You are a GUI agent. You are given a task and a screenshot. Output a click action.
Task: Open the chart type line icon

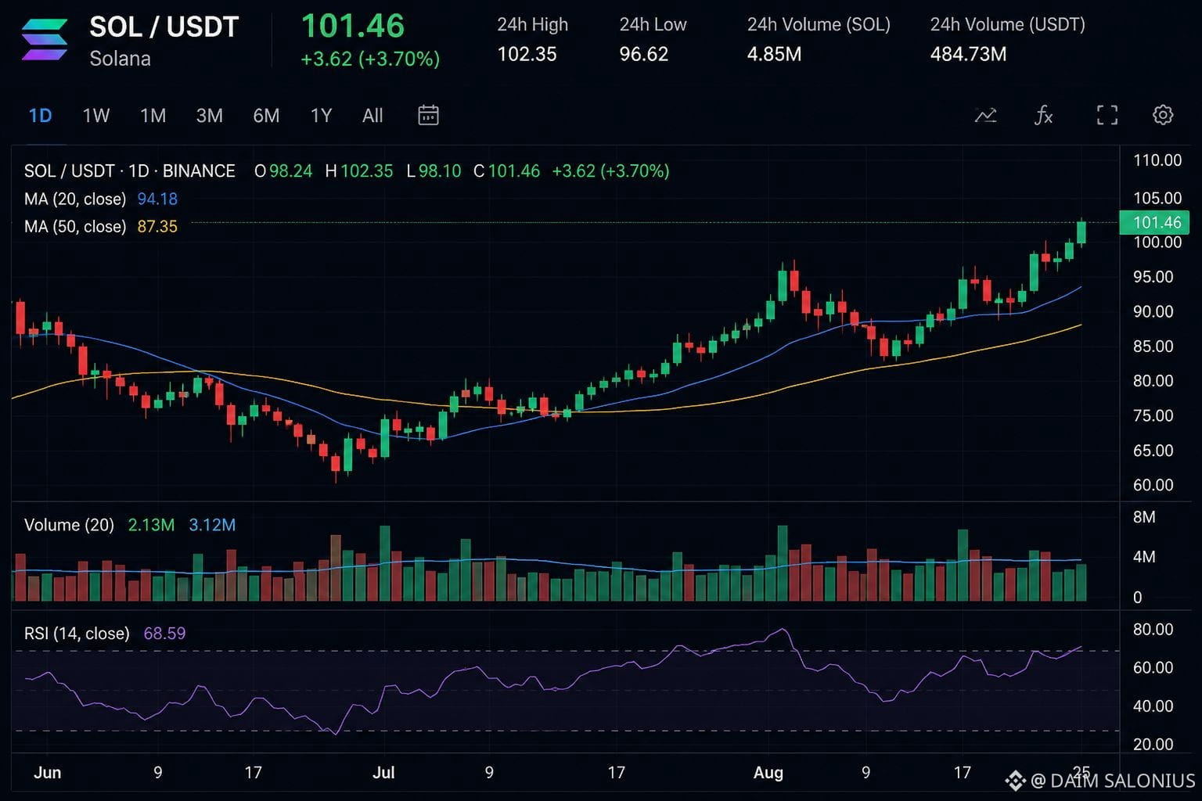(x=985, y=116)
